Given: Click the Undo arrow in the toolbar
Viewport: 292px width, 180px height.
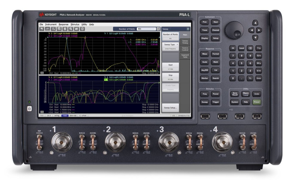Looking at the screenshot, I should (42, 29).
